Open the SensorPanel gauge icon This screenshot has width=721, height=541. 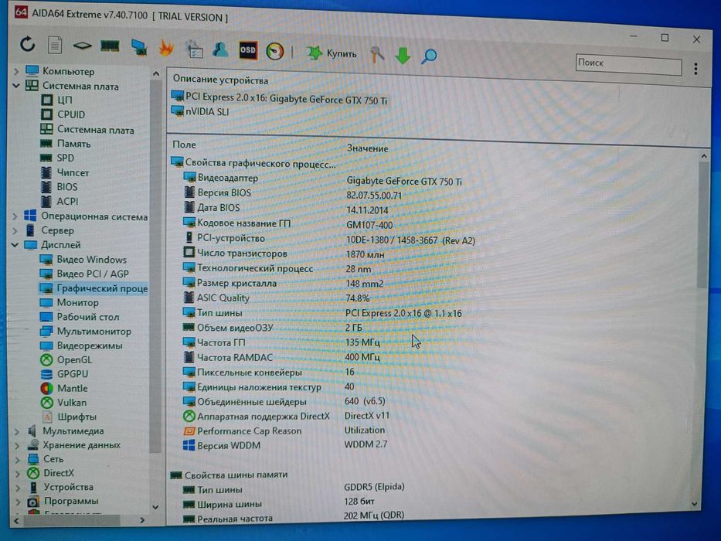(275, 51)
